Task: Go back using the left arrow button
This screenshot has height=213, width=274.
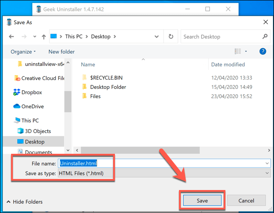Action: point(11,37)
